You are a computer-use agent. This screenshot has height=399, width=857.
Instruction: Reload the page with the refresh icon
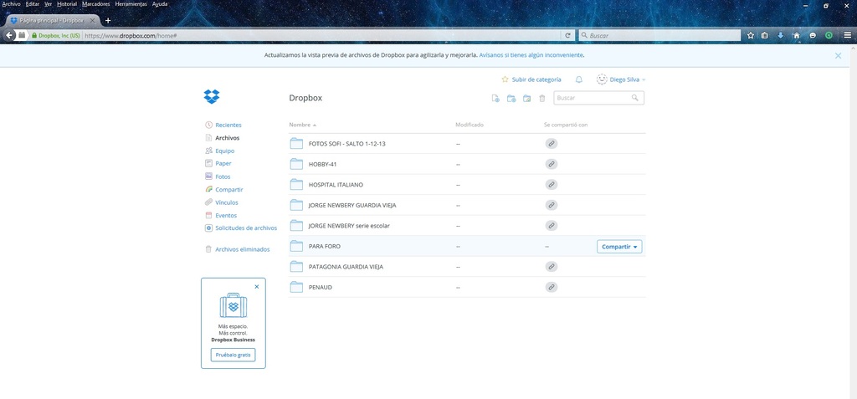tap(568, 35)
